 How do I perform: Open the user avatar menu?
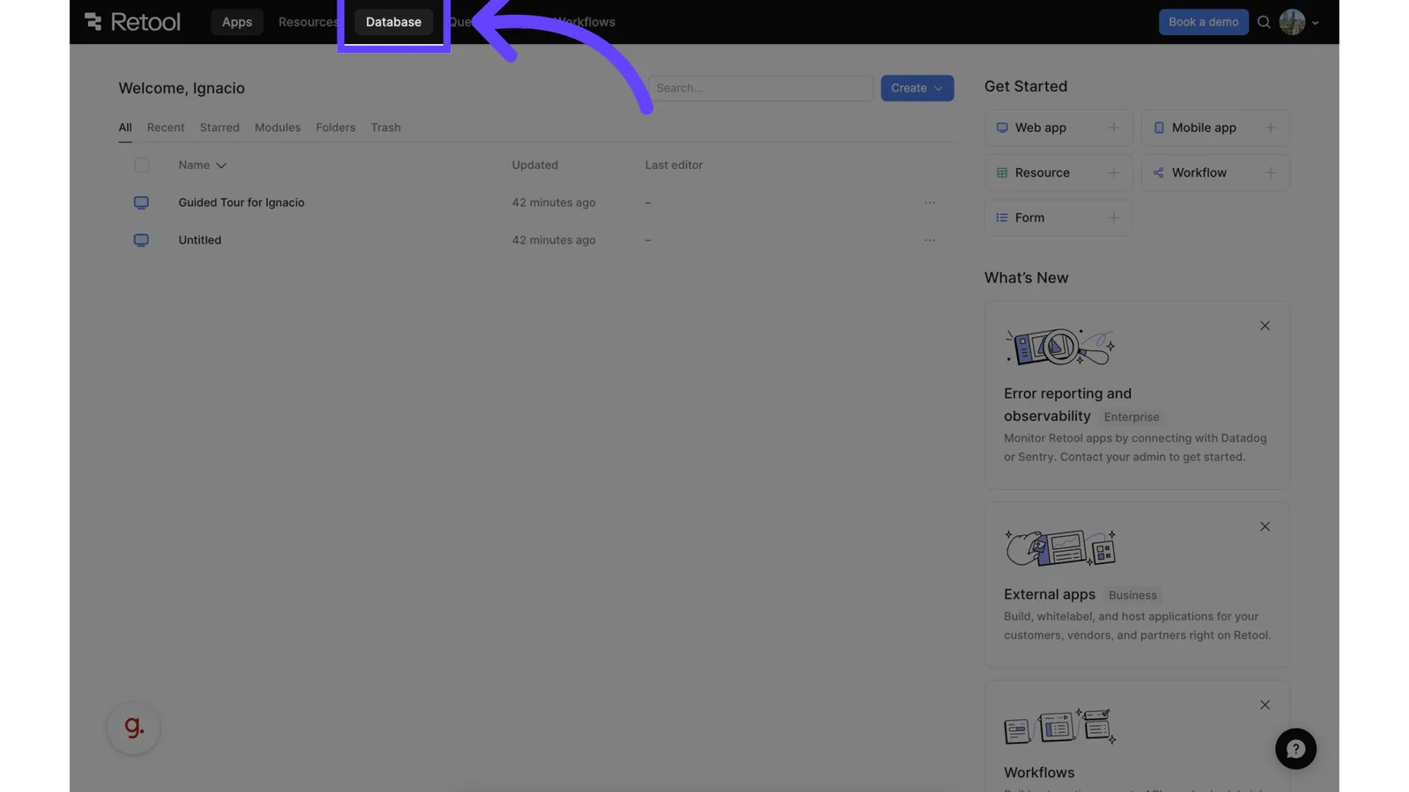click(x=1299, y=22)
